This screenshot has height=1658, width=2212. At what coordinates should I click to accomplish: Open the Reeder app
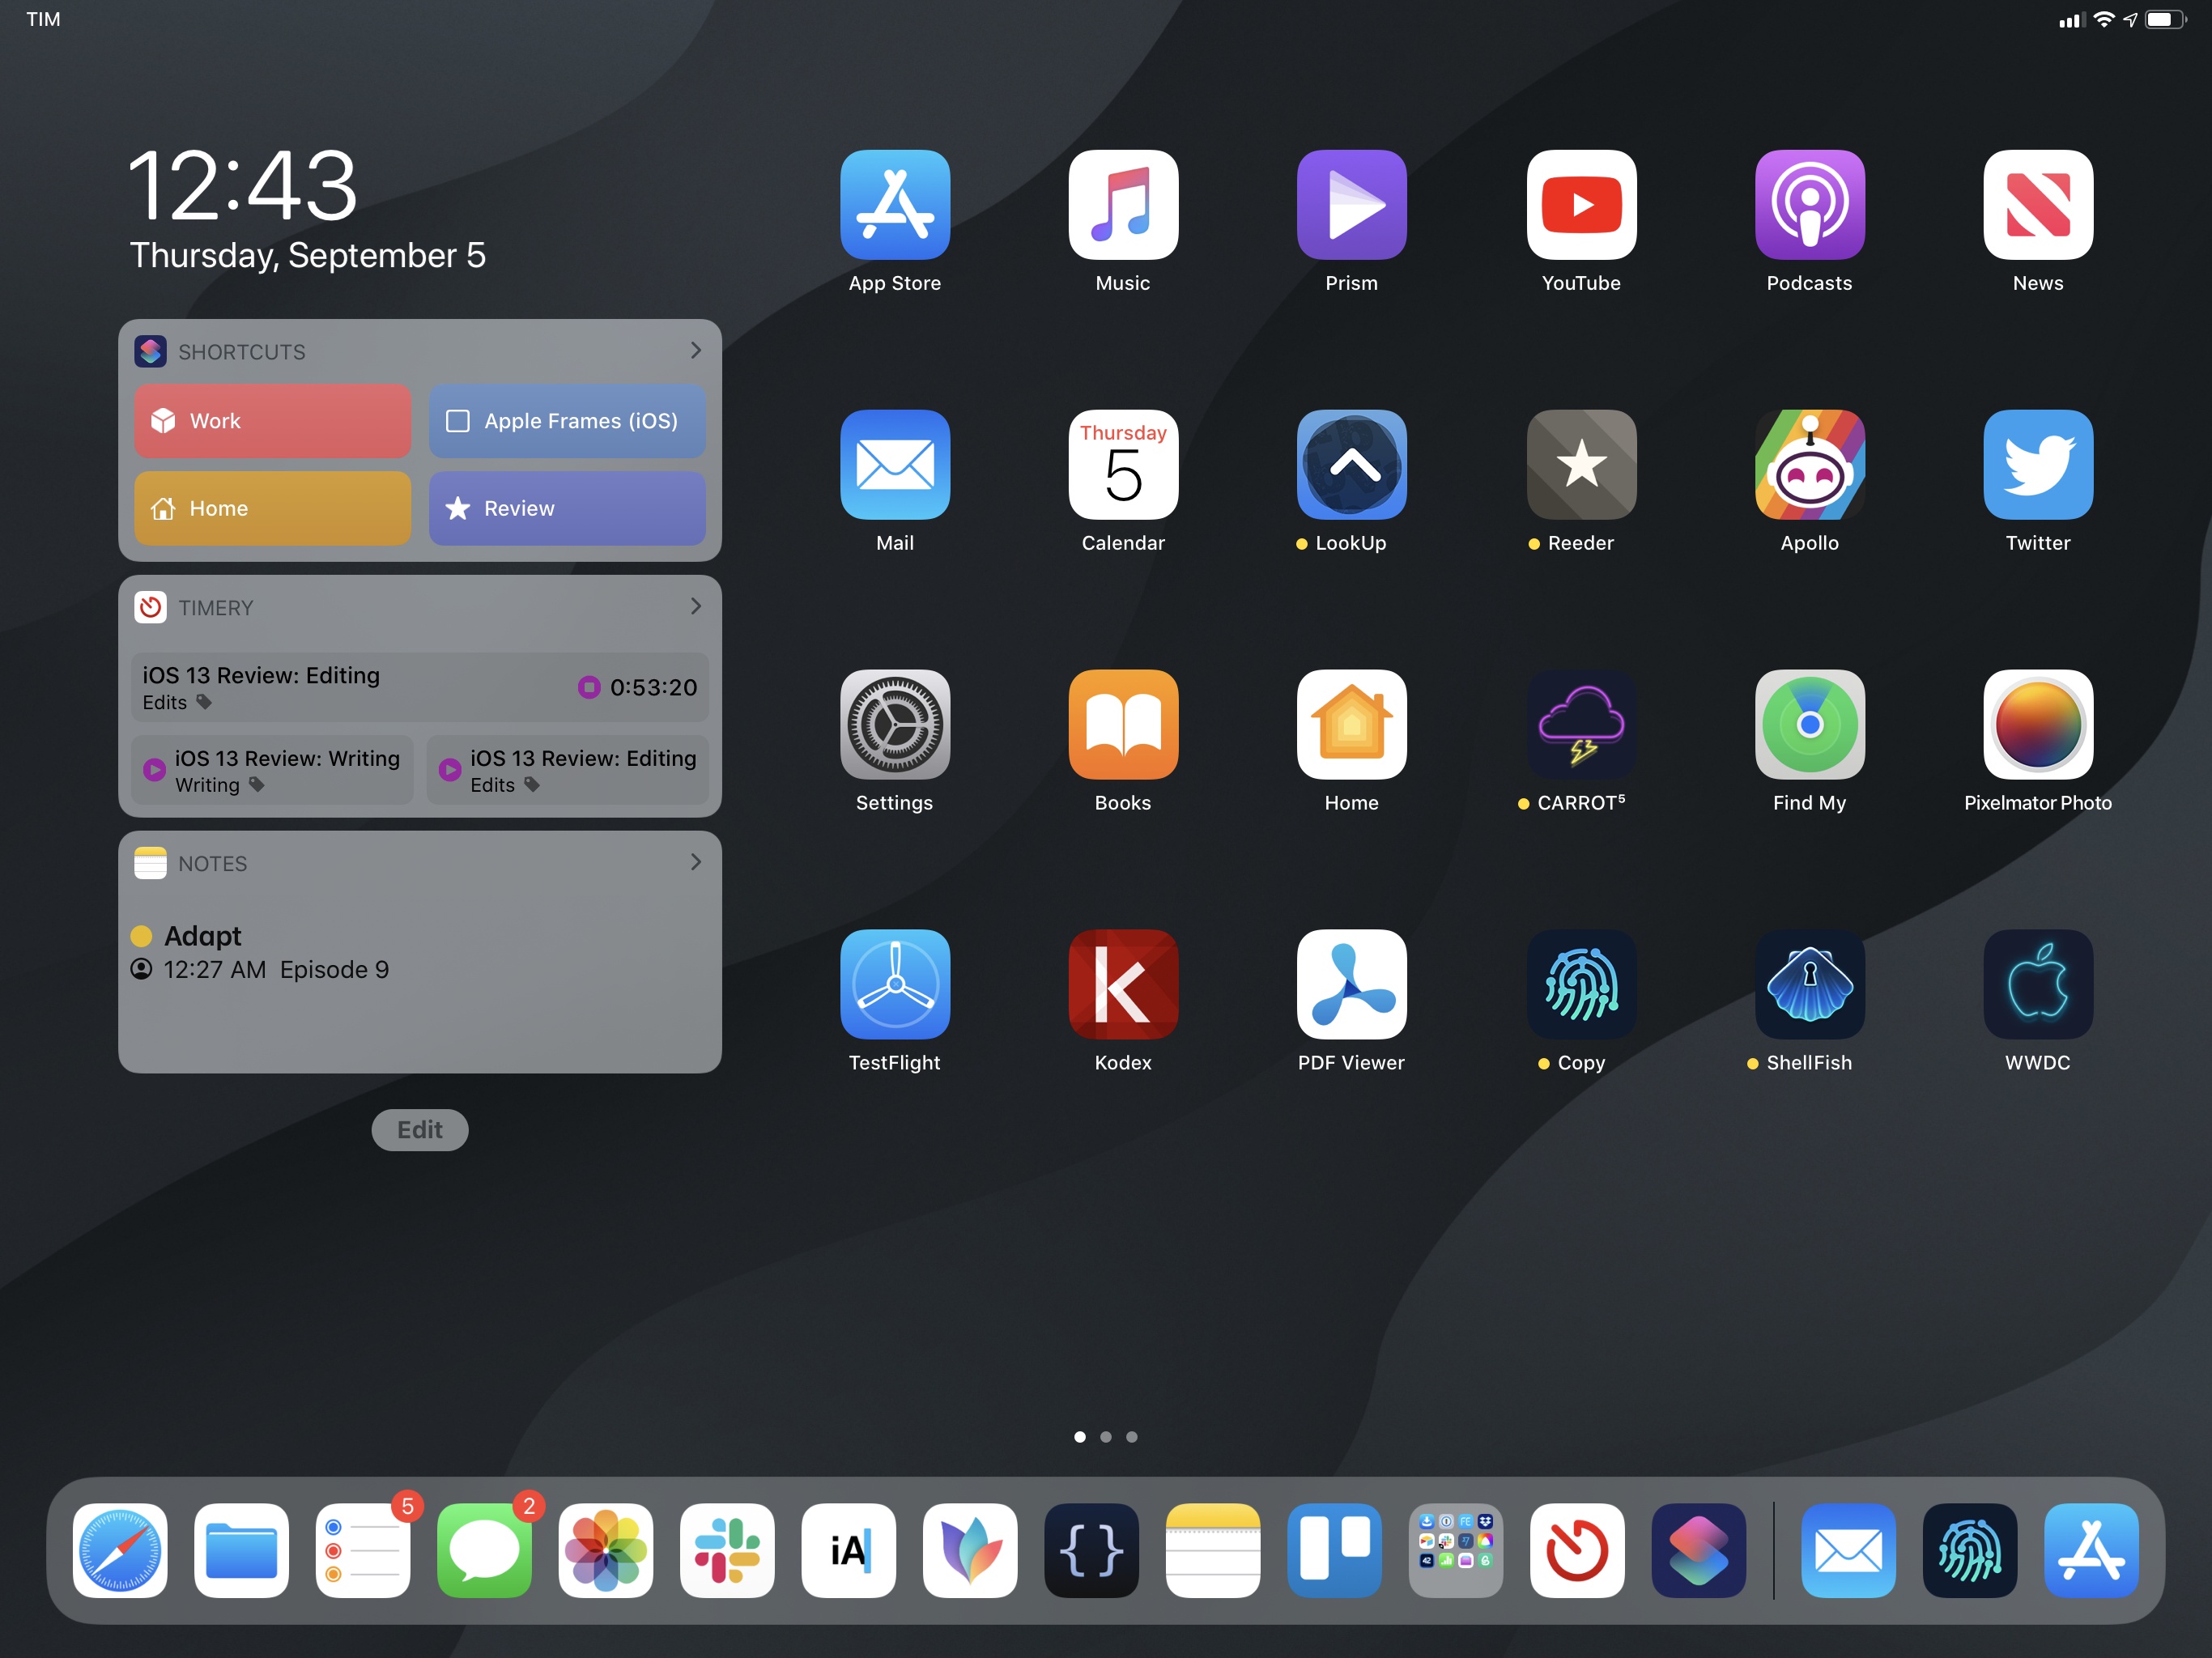coord(1581,465)
